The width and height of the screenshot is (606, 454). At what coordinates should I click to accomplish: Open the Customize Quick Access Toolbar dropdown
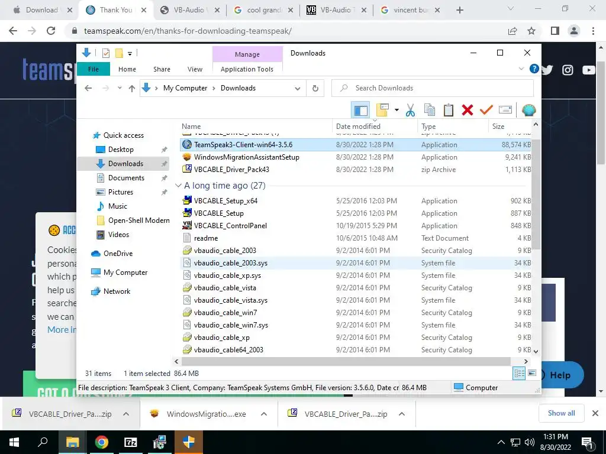(130, 54)
